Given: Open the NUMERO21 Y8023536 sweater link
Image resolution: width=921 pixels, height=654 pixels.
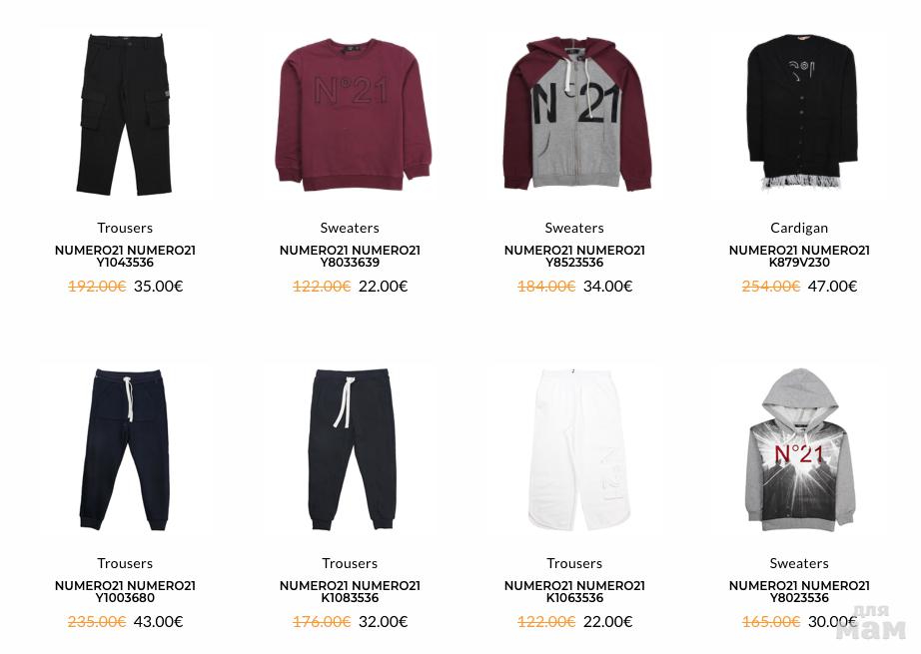Looking at the screenshot, I should [x=799, y=592].
